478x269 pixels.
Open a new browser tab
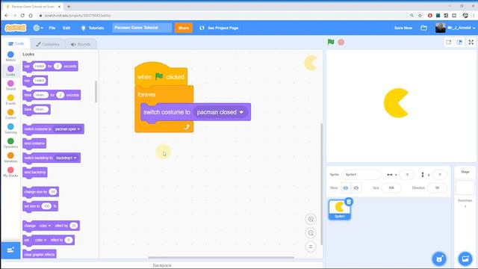click(x=69, y=6)
